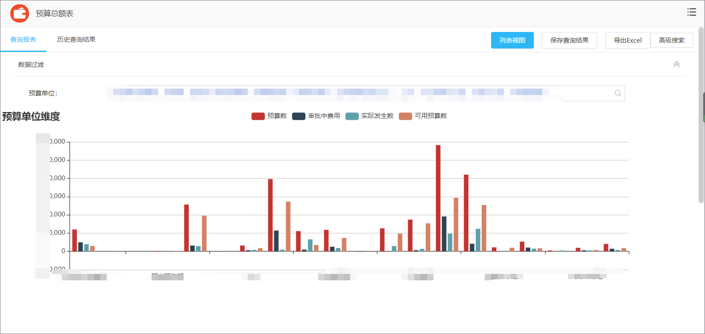Open 高级搜索 advanced search
This screenshot has height=334, width=705.
pos(671,40)
